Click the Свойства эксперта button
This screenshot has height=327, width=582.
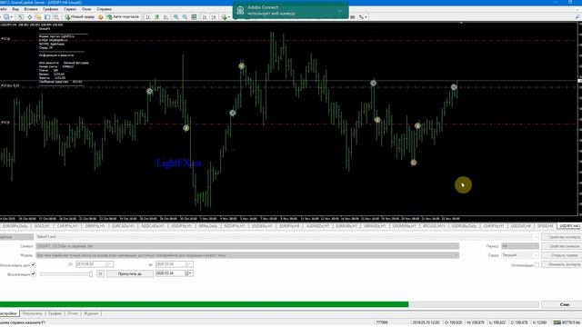[x=562, y=237]
